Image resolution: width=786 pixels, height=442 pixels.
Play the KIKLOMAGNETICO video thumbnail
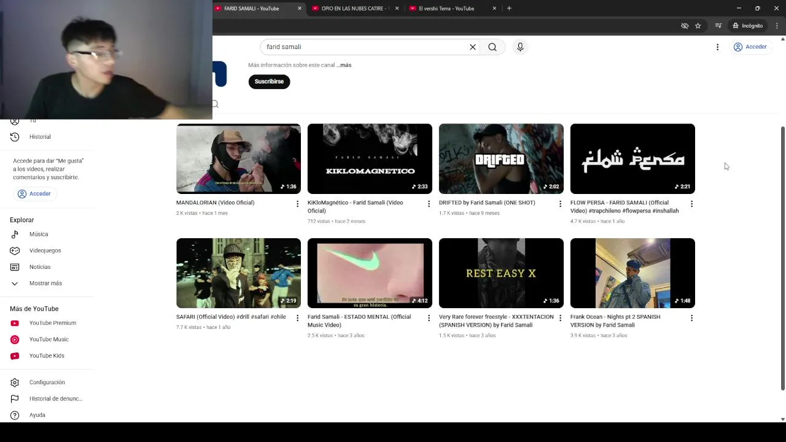point(370,159)
